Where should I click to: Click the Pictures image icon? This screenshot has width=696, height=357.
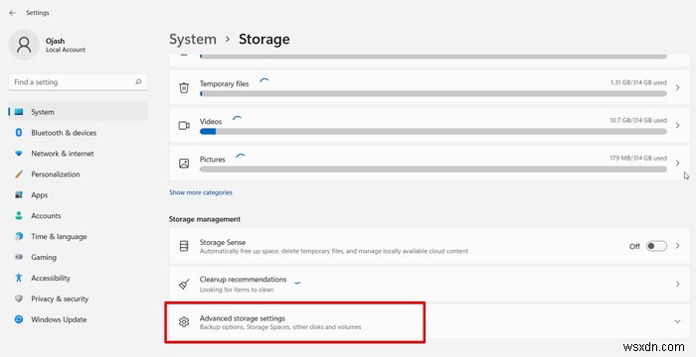coord(184,164)
